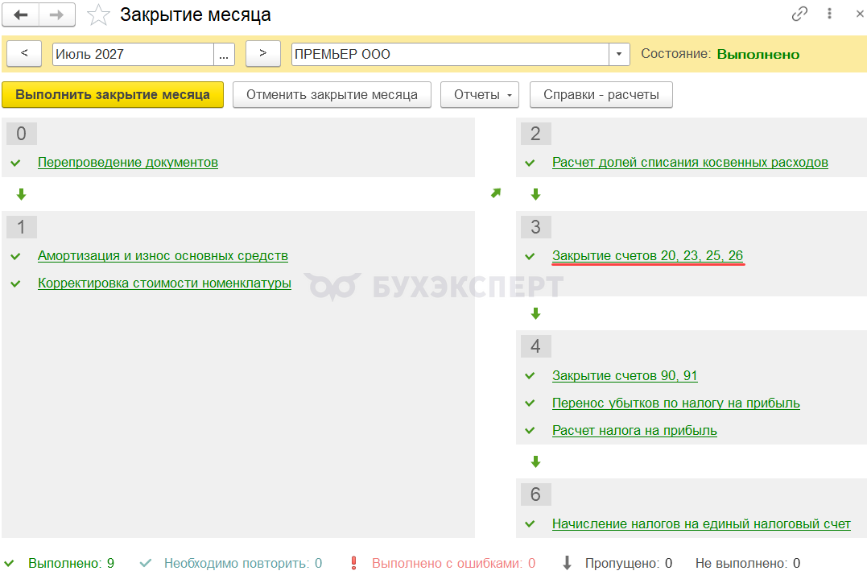Expand the ПРЕМЬЕР ООО organization dropdown

619,55
